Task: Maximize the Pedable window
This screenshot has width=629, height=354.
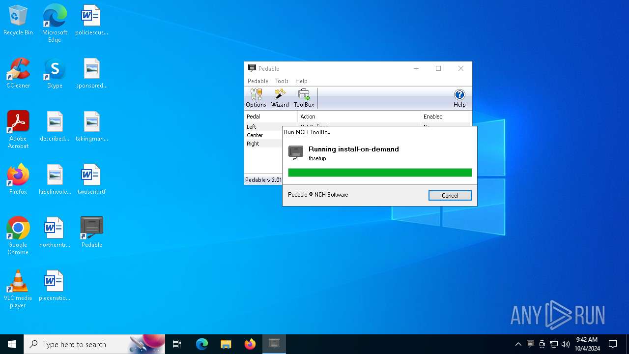Action: coord(438,68)
